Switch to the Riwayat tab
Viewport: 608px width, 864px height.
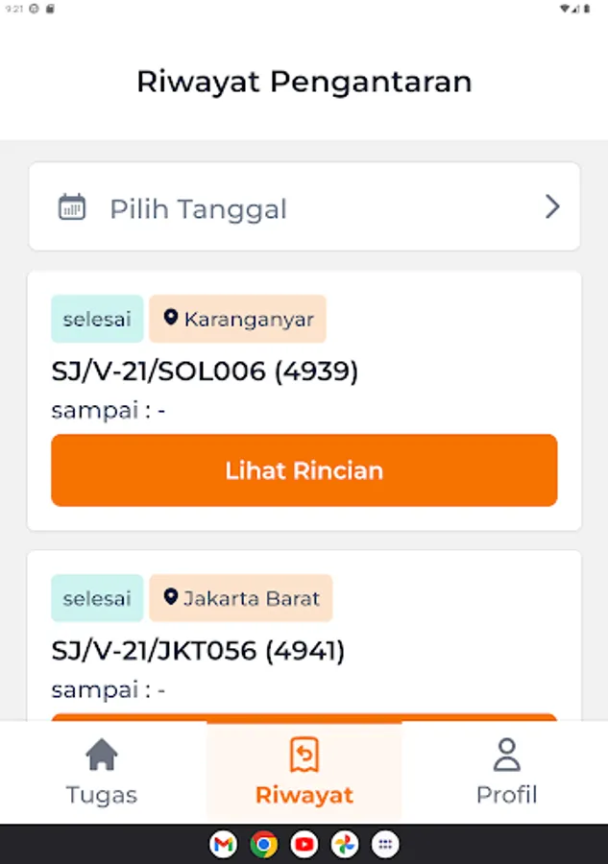pos(304,773)
